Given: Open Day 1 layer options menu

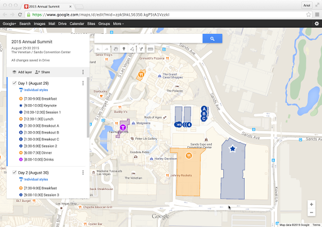Looking at the screenshot, I should [83, 83].
